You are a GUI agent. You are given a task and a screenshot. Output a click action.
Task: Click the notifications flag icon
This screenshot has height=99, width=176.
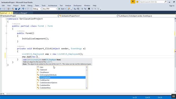(133, 2)
